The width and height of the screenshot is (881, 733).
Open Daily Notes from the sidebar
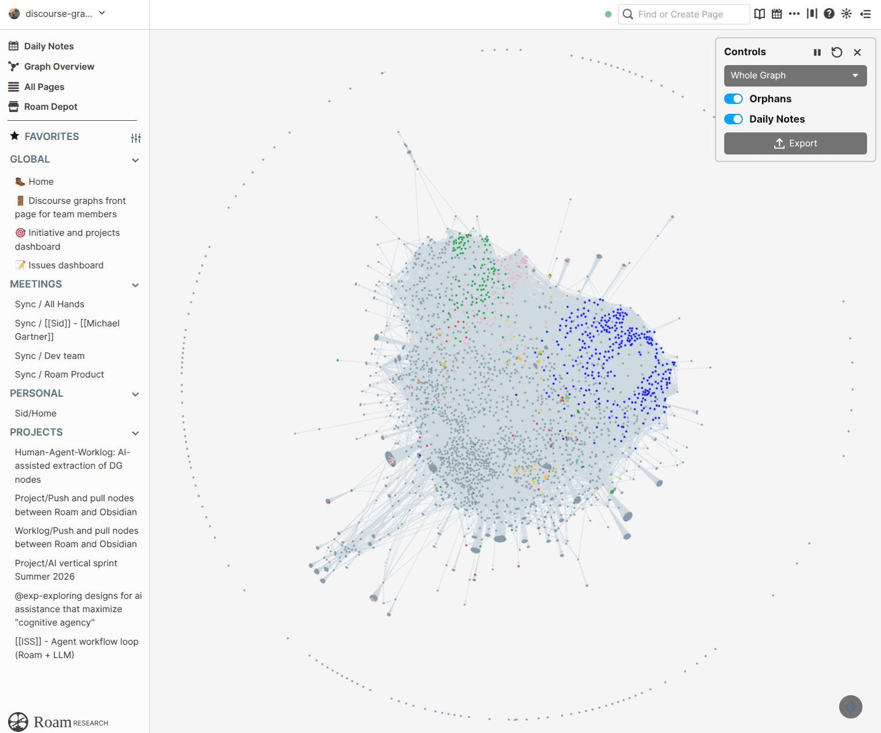[x=49, y=46]
